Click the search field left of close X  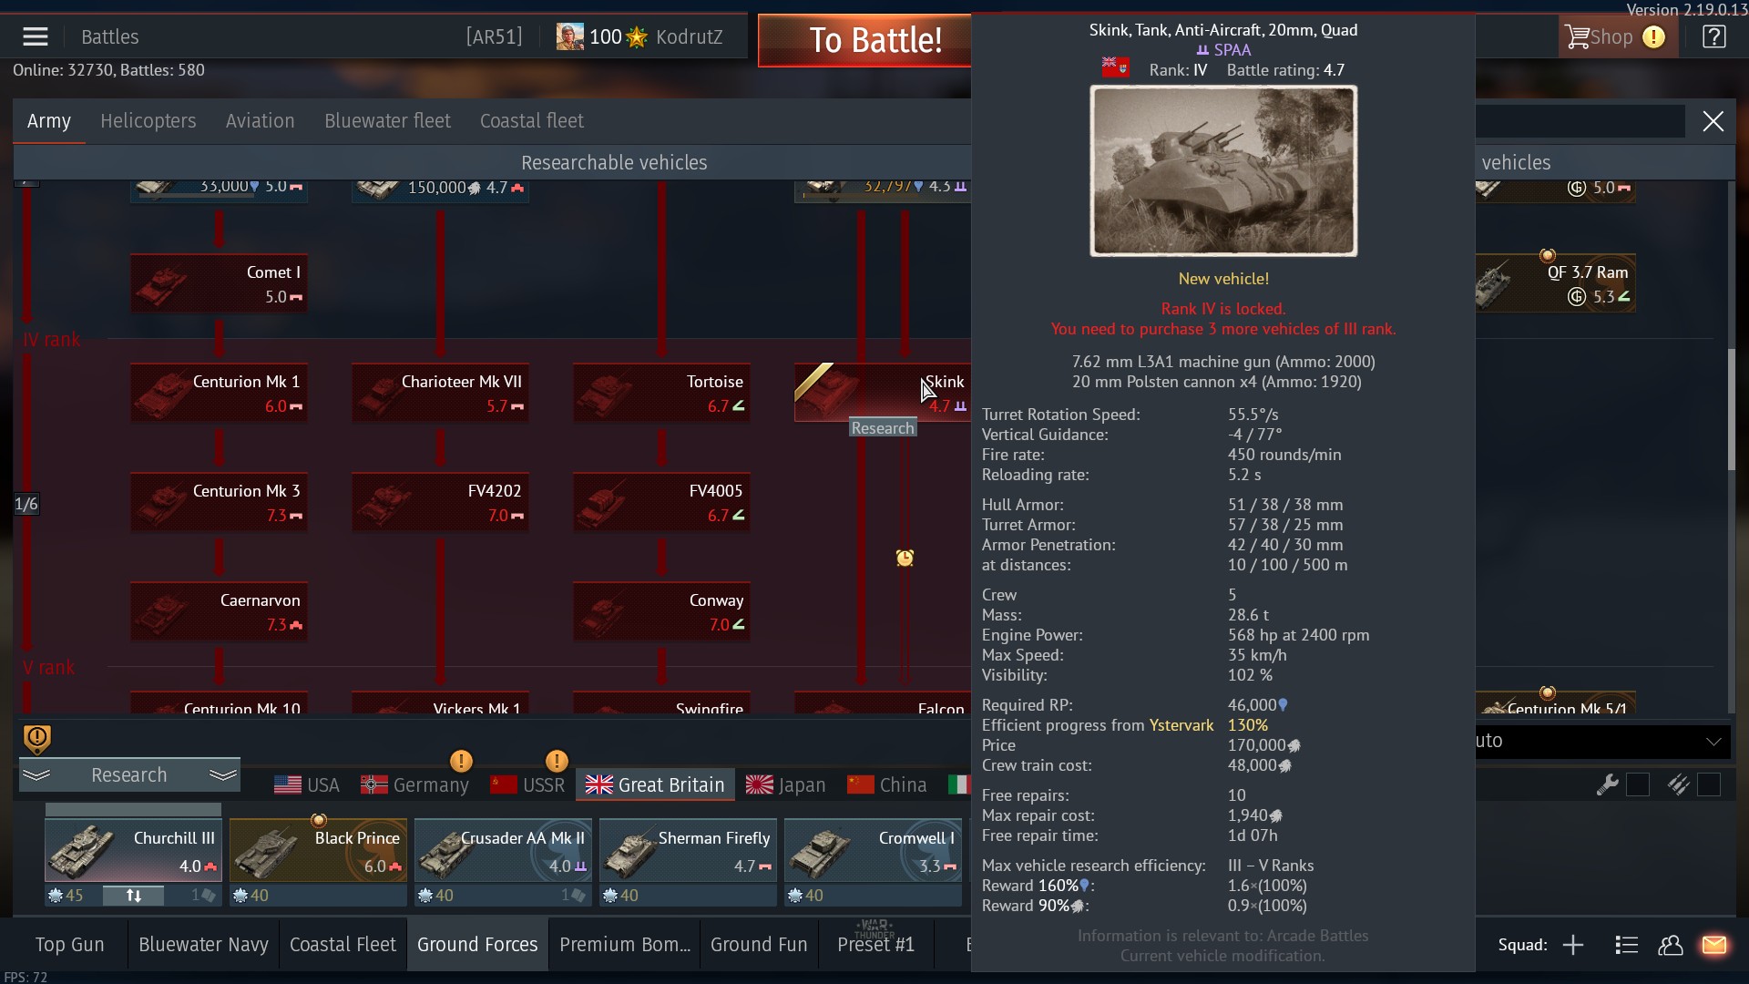(1580, 121)
